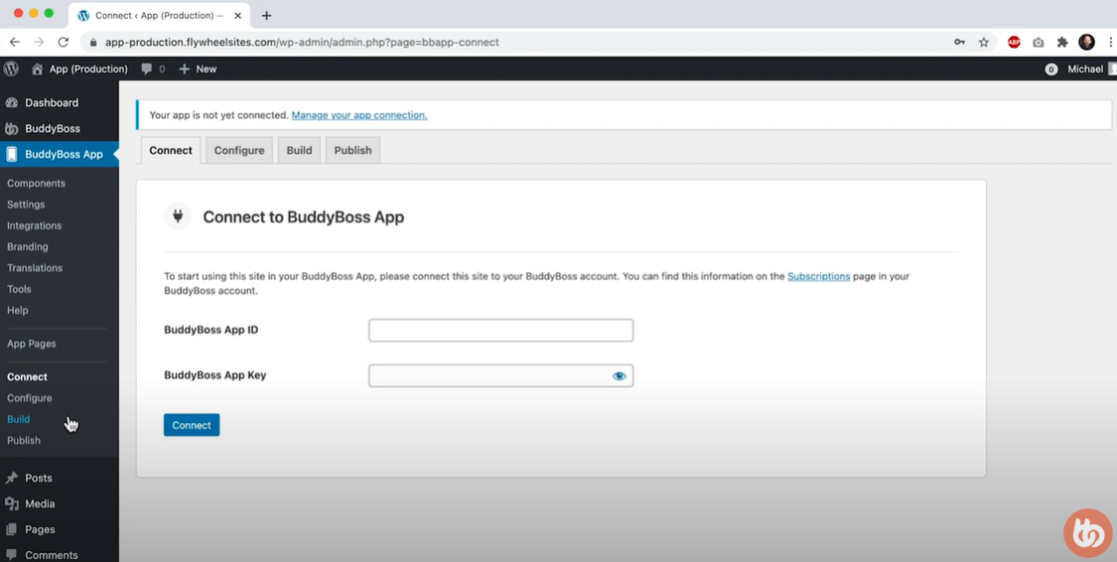Select Publish in the sidebar submenu
The width and height of the screenshot is (1117, 562).
(24, 440)
